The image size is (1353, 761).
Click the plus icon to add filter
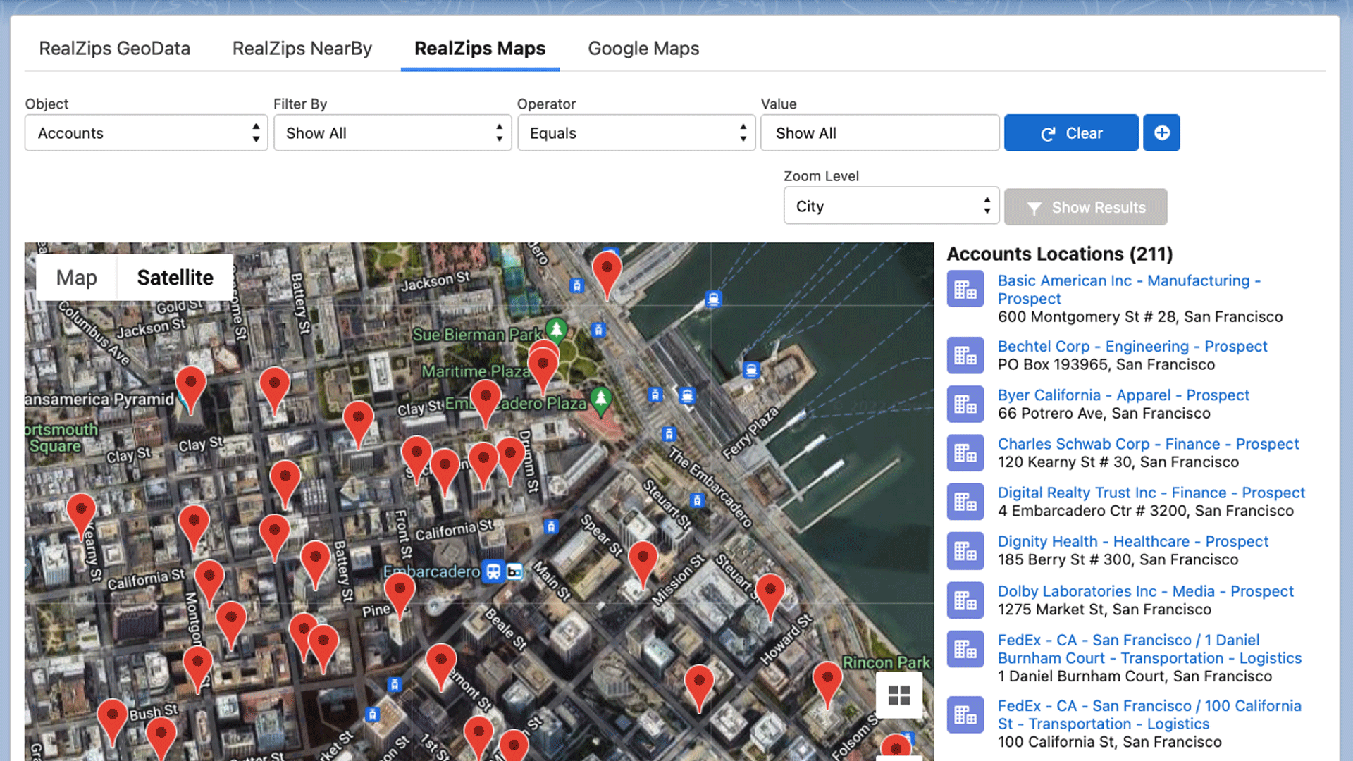point(1161,132)
